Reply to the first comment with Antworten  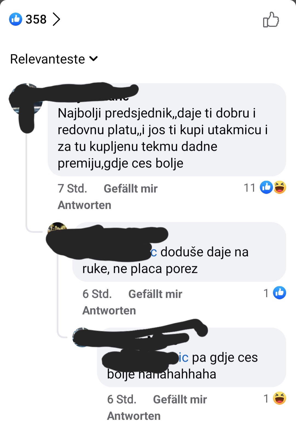pyautogui.click(x=84, y=205)
